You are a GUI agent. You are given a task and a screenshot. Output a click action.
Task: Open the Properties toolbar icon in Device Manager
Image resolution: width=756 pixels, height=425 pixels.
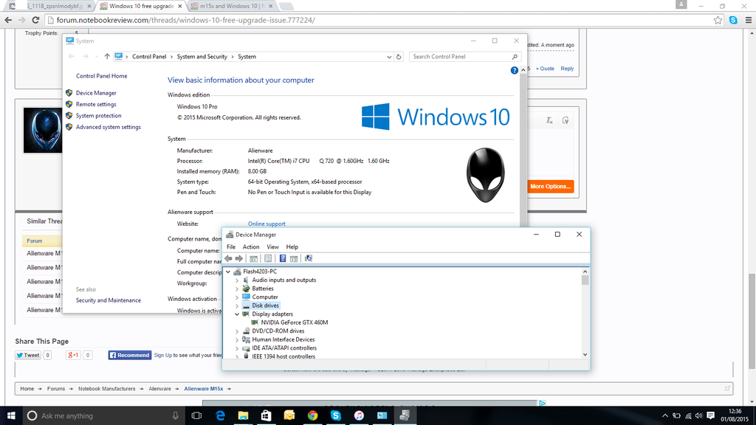click(268, 259)
